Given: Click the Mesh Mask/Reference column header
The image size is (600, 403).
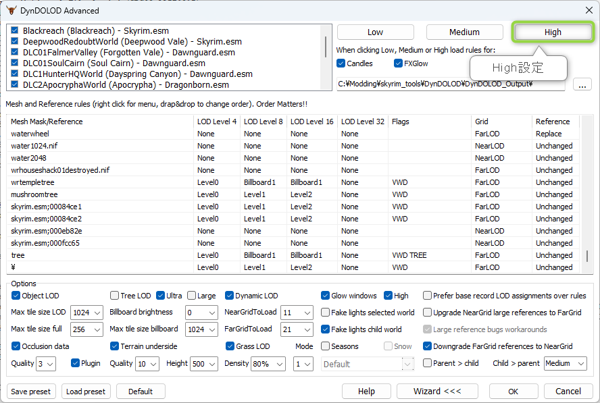Looking at the screenshot, I should (x=101, y=122).
